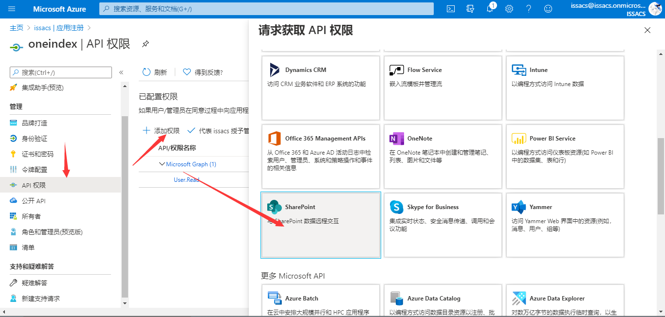
Task: Click the SharePoint logo icon
Action: coord(275,207)
